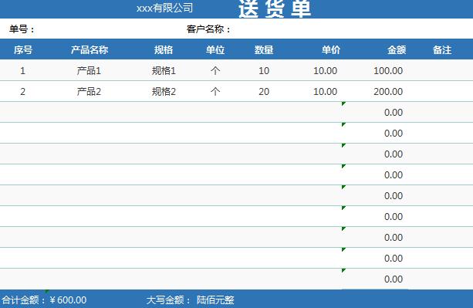
Task: Click the amount 200.00 cell
Action: click(388, 91)
